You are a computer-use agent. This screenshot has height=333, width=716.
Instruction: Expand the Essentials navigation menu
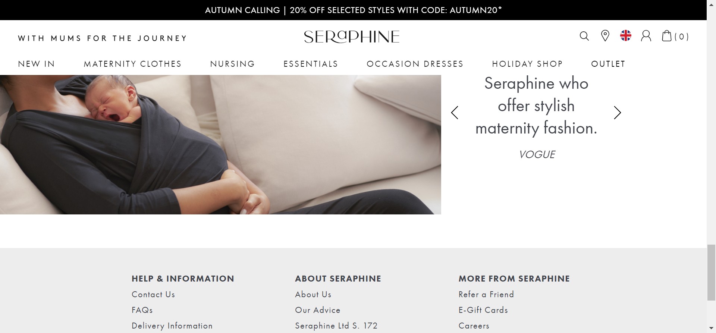tap(311, 64)
